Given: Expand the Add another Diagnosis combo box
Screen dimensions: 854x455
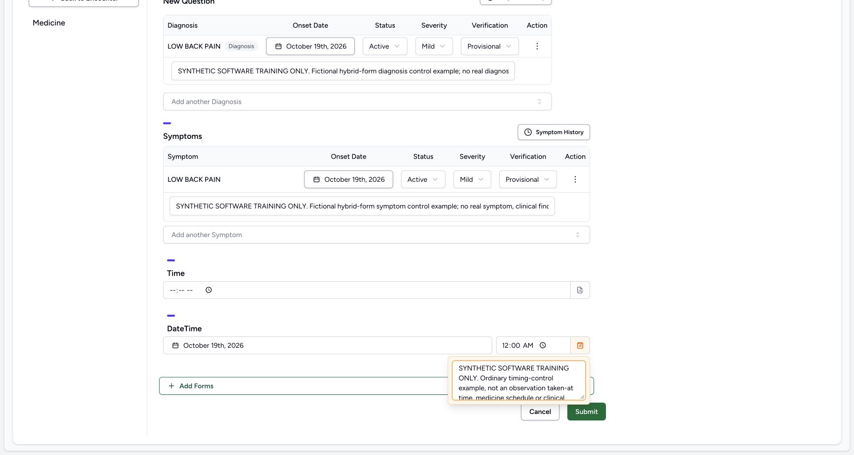Looking at the screenshot, I should 357,102.
